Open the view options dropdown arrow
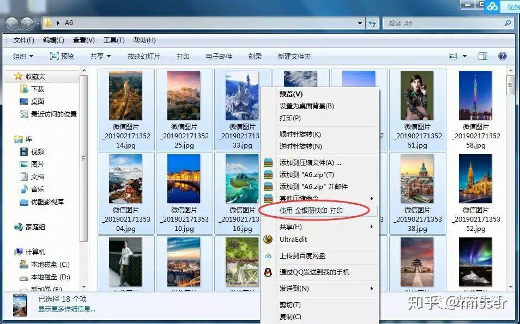The width and height of the screenshot is (520, 324). 464,56
